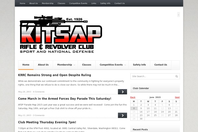Select June 8 in the calendar
The image size is (198, 132).
pos(134,108)
